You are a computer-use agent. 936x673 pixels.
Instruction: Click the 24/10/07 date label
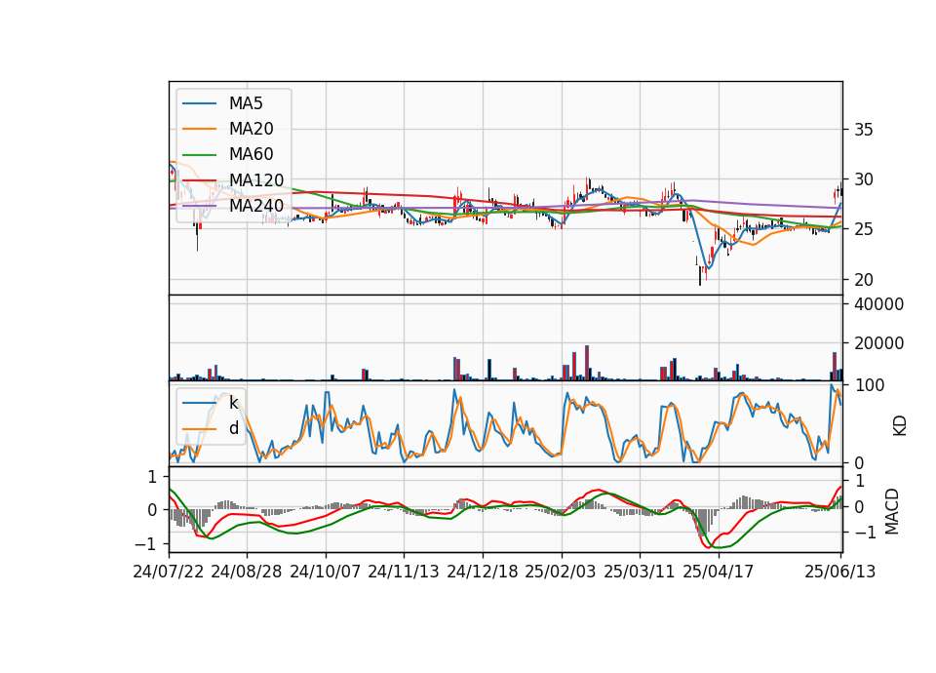(x=326, y=572)
